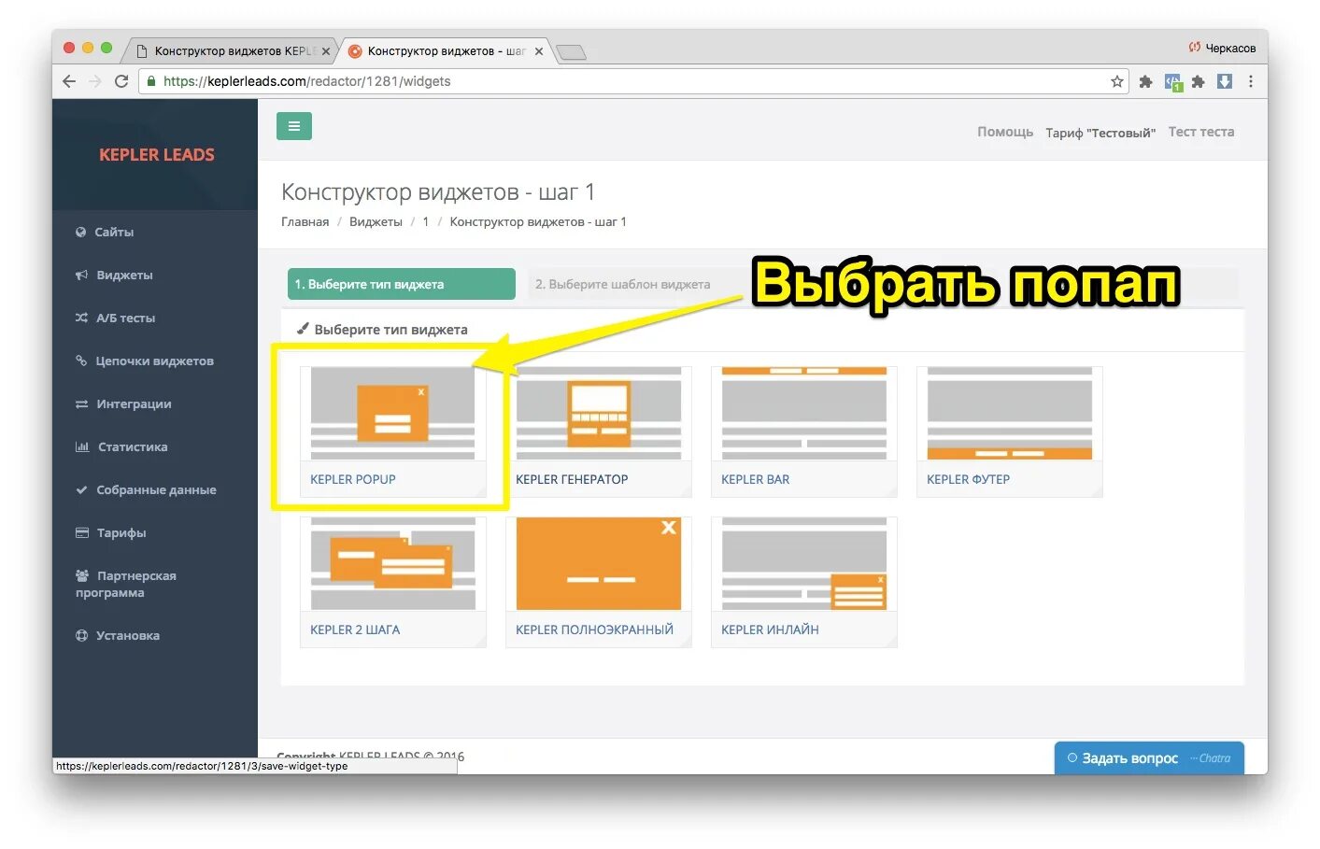
Task: Select the KEPLER BAR widget thumbnail
Action: 803,412
